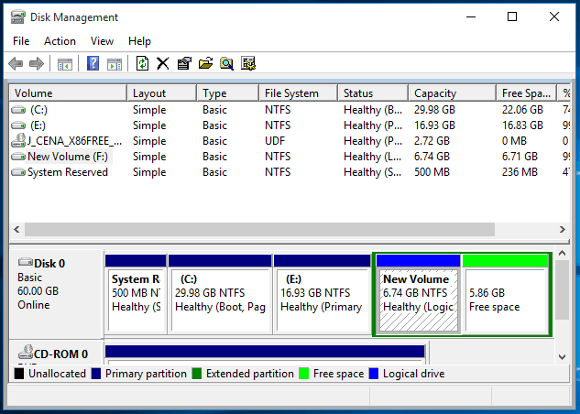Viewport: 580px width, 414px height.
Task: Sort by the Capacity column header
Action: pos(453,93)
